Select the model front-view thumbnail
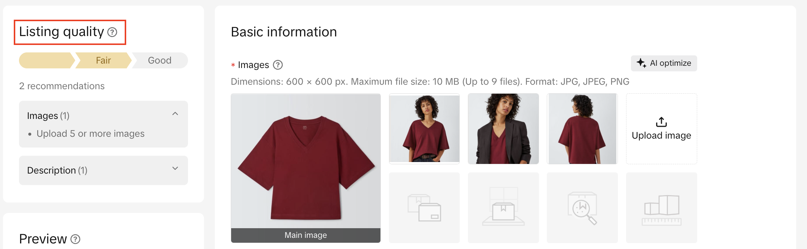 click(424, 129)
